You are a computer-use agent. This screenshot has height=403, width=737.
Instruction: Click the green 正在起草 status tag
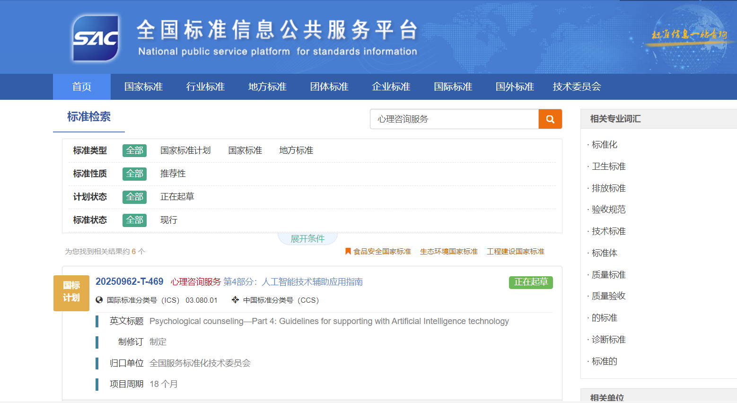531,282
